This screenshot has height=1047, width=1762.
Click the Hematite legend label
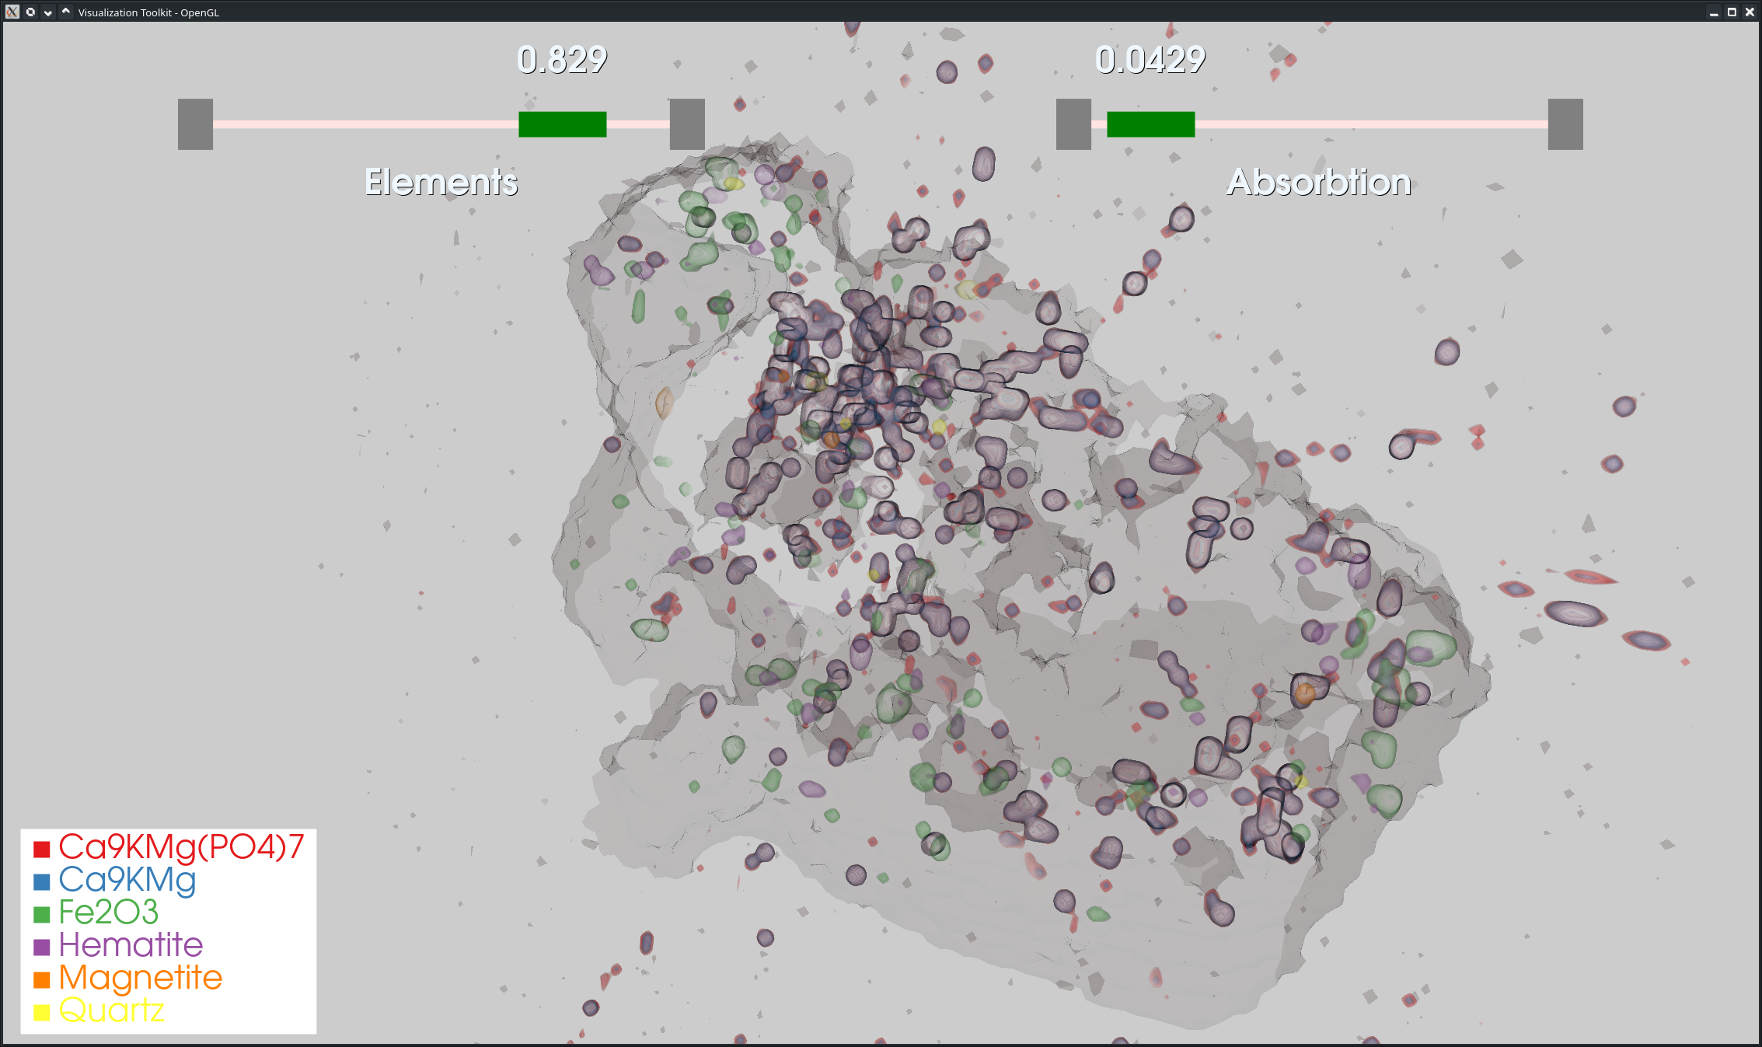pos(131,945)
